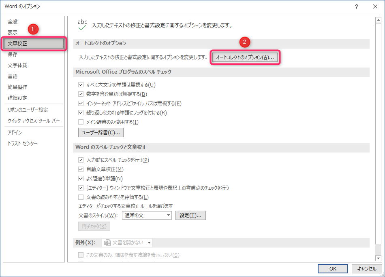
Task: Toggle 入力時にスペル チェックを行う checkbox
Action: pyautogui.click(x=81, y=160)
